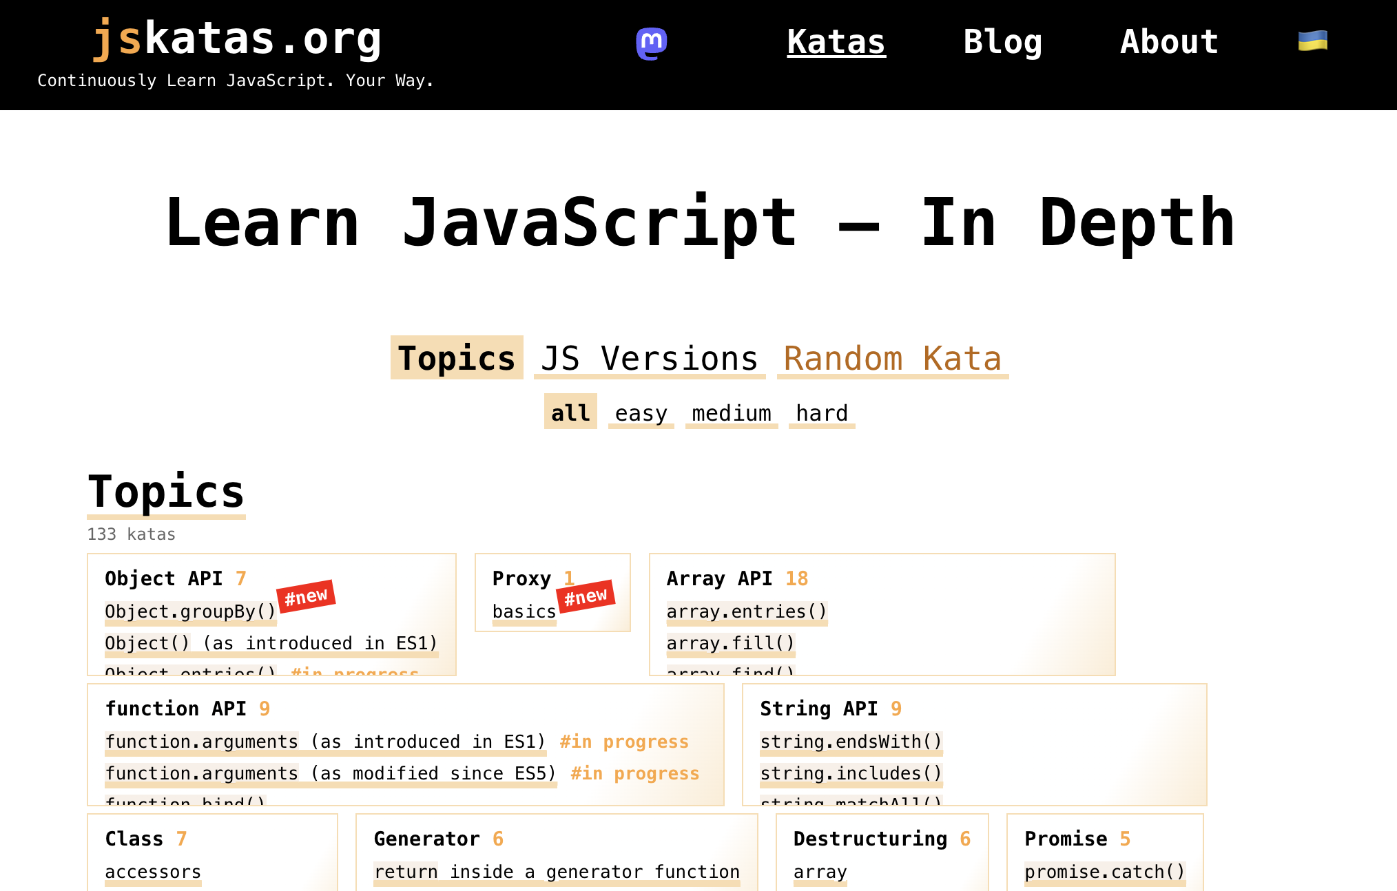Open a Random Kata

[x=893, y=358]
